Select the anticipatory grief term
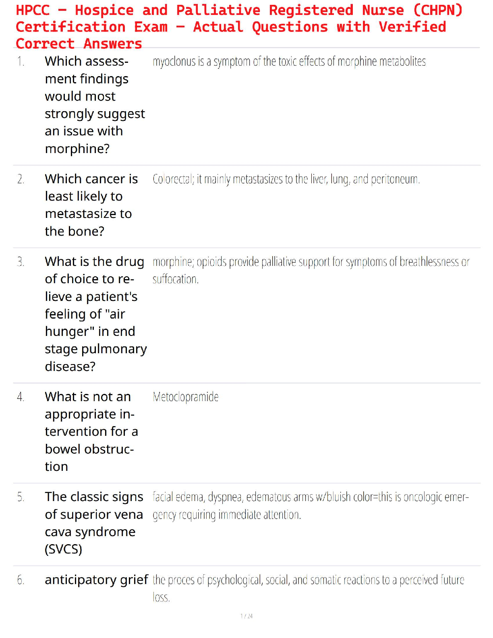Image resolution: width=493 pixels, height=638 pixels. pyautogui.click(x=96, y=580)
